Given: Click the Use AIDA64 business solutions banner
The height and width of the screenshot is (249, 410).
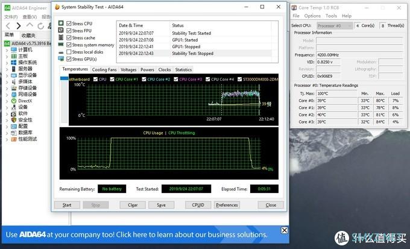Looking at the screenshot, I should point(145,235).
